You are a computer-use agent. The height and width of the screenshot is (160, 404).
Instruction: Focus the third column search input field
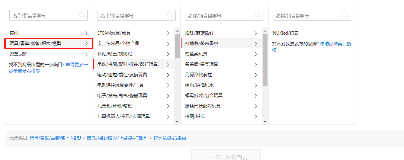219,16
